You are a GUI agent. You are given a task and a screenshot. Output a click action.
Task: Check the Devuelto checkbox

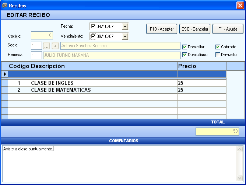218,55
